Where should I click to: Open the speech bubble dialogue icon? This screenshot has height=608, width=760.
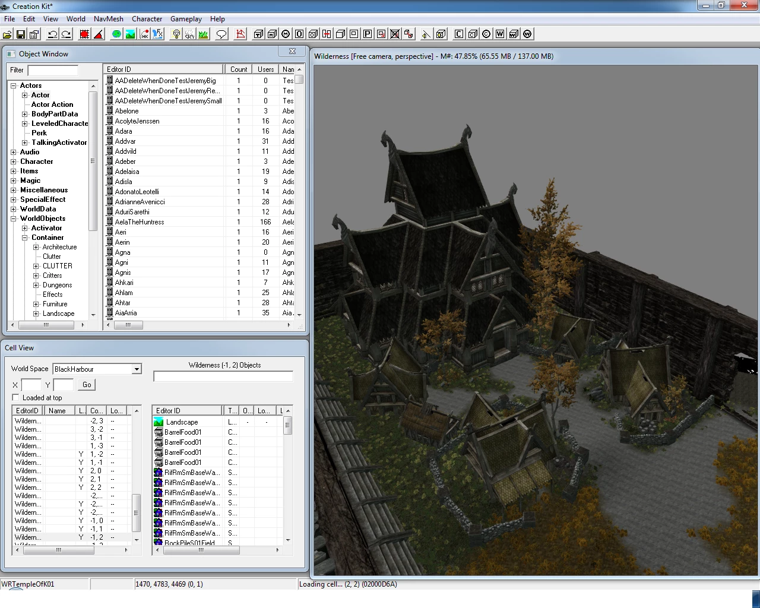221,34
